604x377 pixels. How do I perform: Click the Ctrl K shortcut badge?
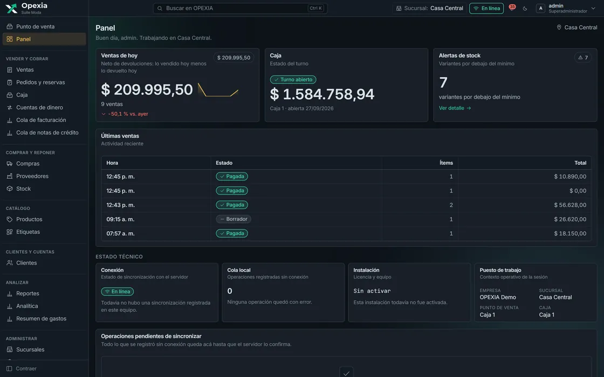coord(315,8)
